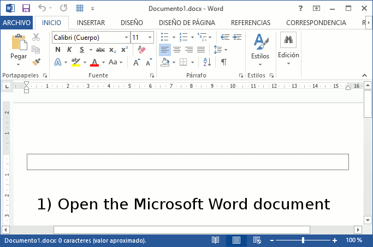This screenshot has width=373, height=247.
Task: Click the shading paint bucket
Action: 165,62
